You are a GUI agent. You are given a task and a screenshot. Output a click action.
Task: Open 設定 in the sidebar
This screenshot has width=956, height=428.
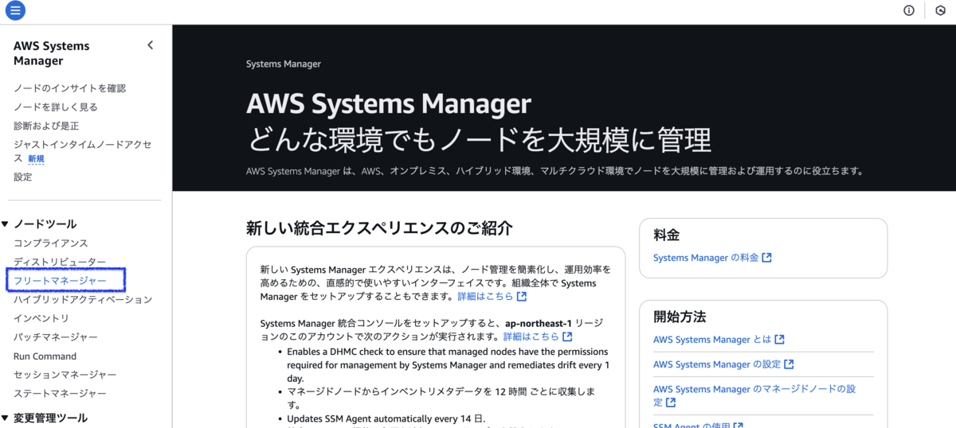coord(23,177)
